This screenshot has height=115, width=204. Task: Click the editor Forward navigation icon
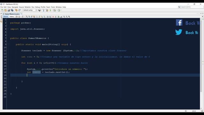tap(23, 17)
